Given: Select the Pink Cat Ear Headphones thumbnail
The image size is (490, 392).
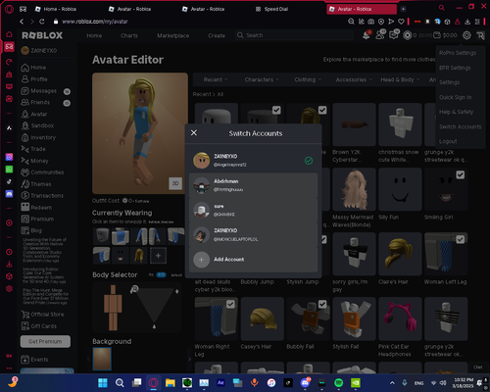Looking at the screenshot, I should click(x=400, y=318).
